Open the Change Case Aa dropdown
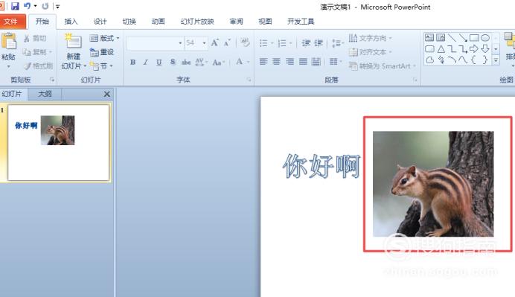The image size is (515, 297). [x=218, y=62]
